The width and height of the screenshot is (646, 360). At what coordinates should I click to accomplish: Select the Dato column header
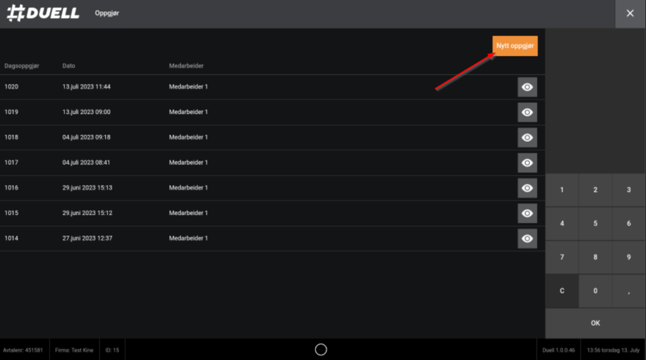point(69,66)
